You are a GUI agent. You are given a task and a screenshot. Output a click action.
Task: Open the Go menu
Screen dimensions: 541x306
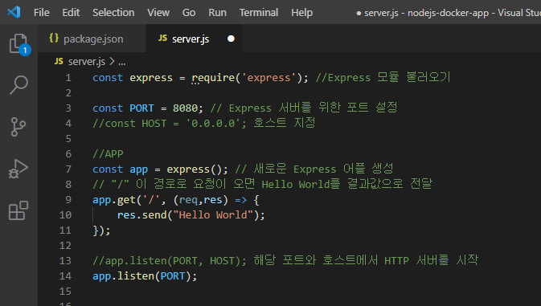(189, 13)
